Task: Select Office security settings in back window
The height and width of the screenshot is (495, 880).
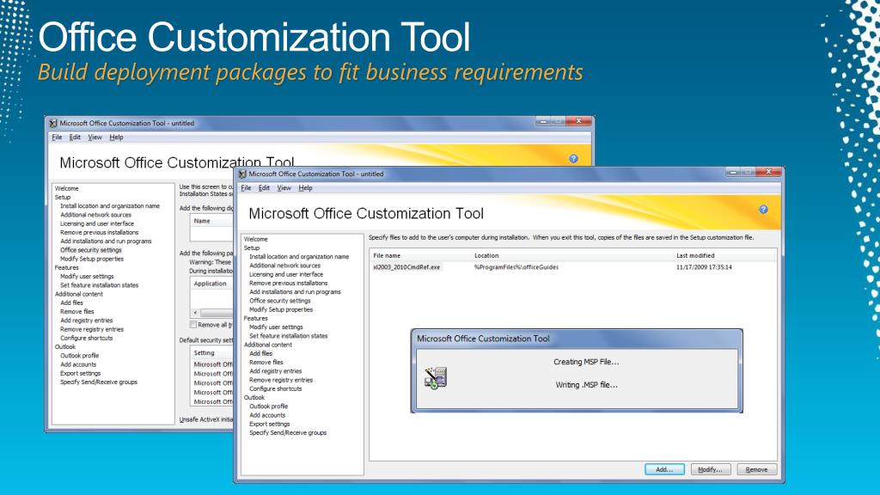Action: pos(91,250)
